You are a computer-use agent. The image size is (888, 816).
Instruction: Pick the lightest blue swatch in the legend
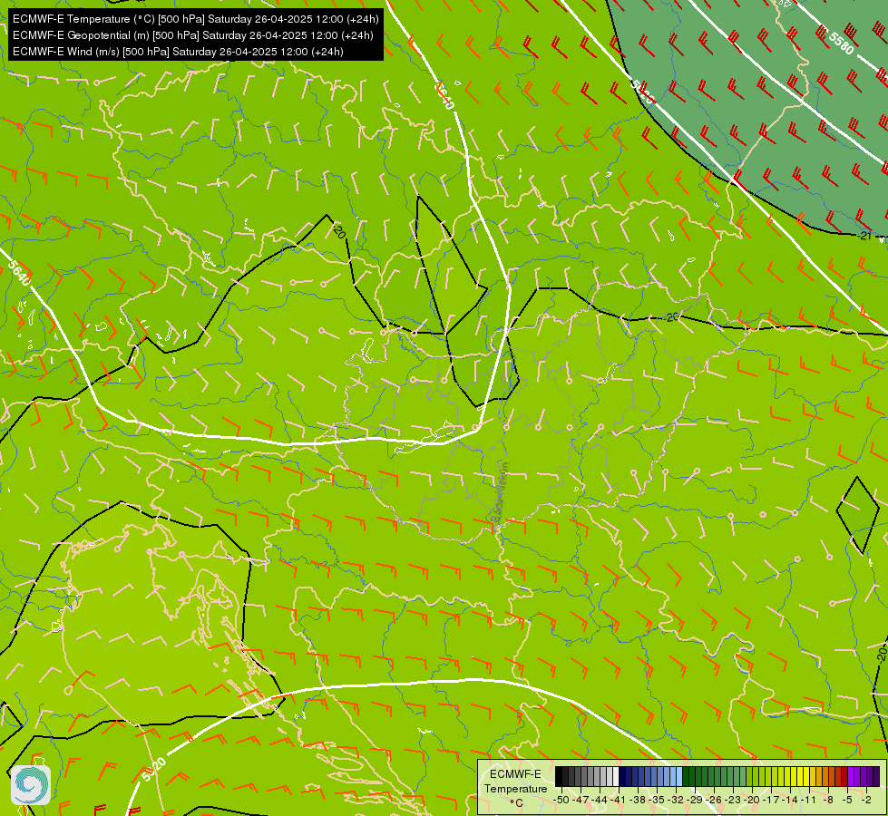[x=679, y=776]
